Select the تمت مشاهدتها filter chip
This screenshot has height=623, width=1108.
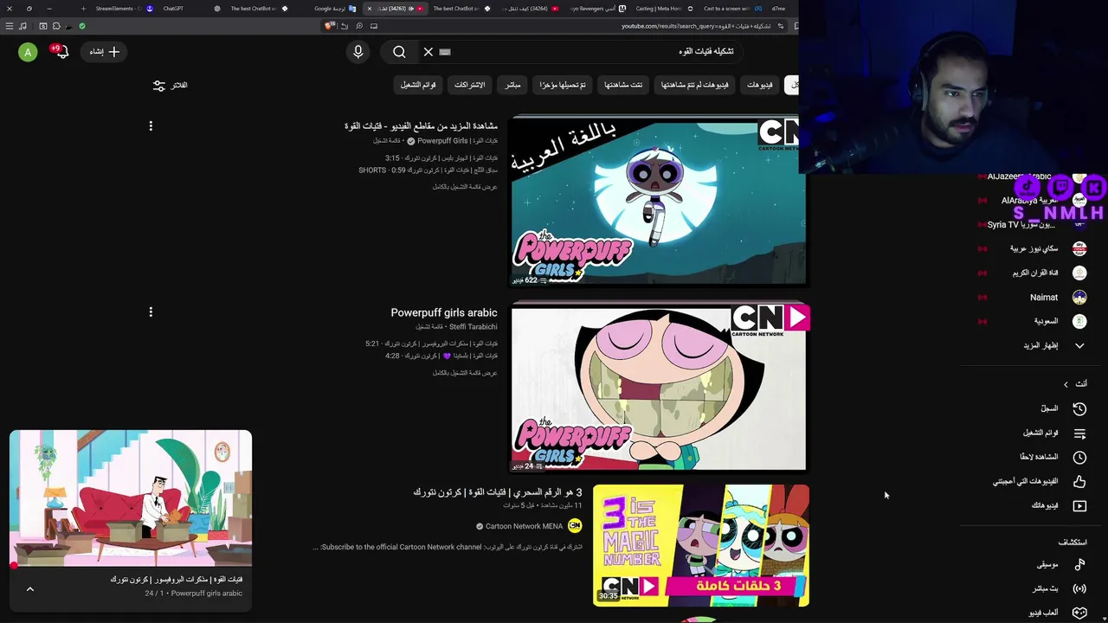click(x=623, y=85)
